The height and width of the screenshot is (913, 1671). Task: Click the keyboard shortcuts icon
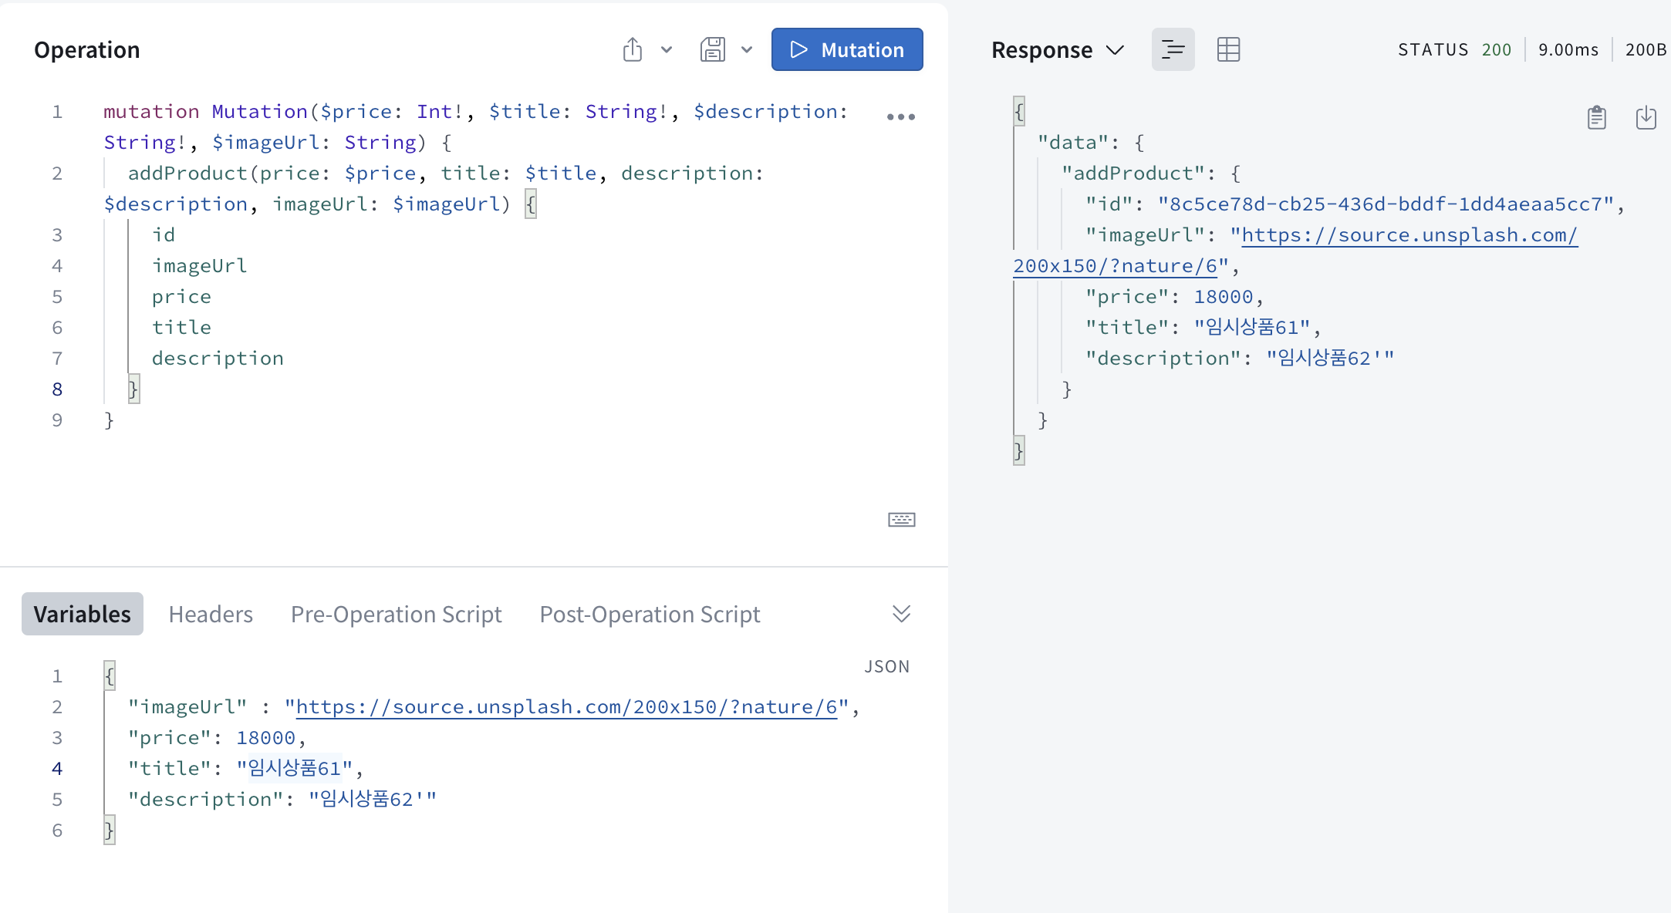click(901, 520)
